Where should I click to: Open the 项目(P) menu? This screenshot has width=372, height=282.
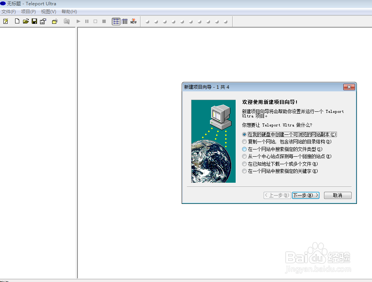[x=28, y=12]
